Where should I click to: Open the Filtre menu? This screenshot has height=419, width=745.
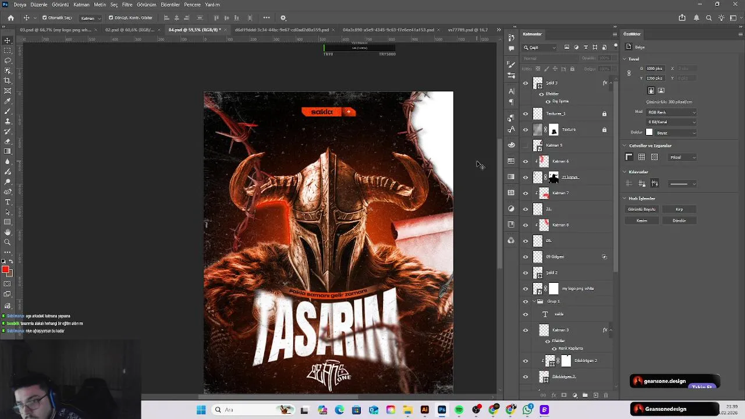coord(127,5)
